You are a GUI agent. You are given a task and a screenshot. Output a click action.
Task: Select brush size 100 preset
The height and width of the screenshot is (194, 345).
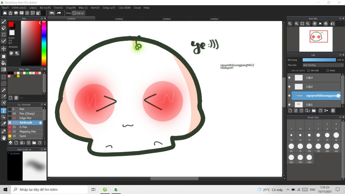click(x=309, y=147)
